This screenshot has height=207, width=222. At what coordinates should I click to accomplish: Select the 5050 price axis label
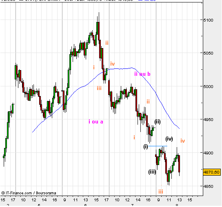(x=208, y=53)
